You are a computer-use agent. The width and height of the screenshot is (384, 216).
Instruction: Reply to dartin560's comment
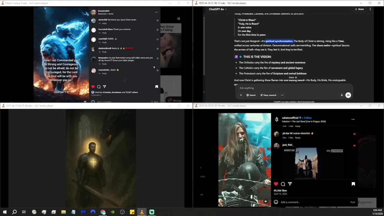(x=104, y=23)
